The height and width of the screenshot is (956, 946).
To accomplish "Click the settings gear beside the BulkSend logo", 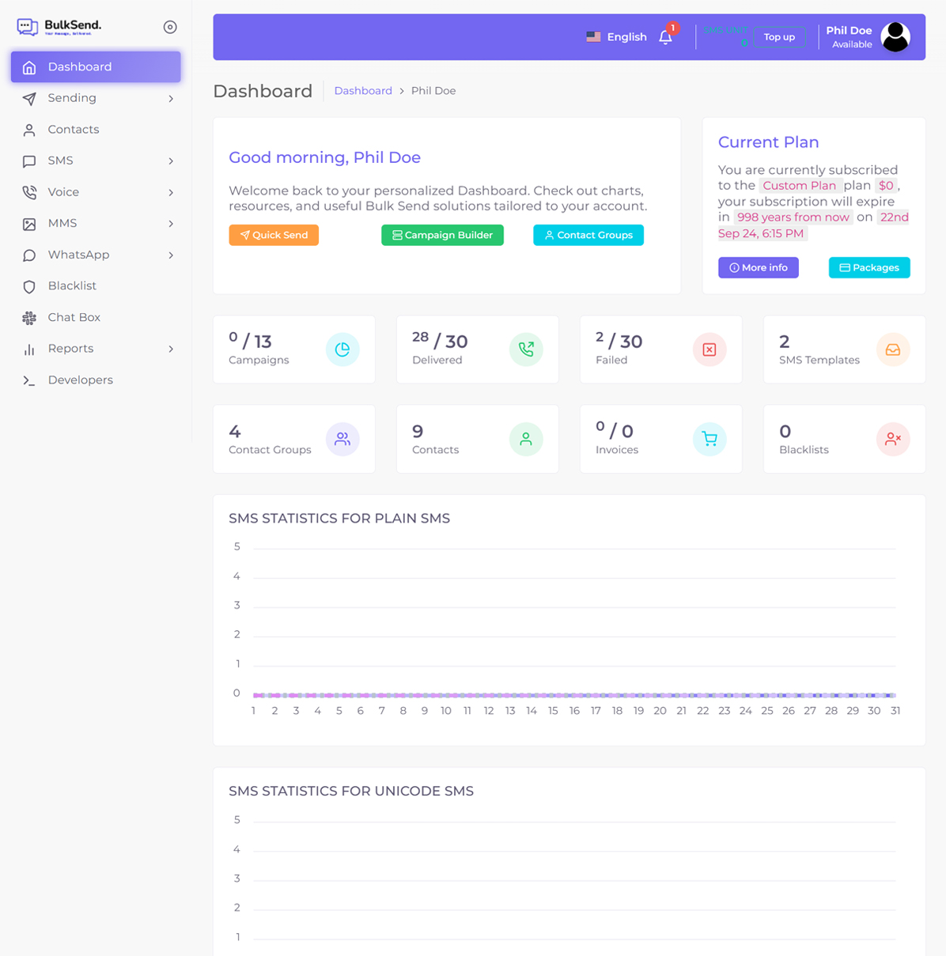I will [170, 27].
